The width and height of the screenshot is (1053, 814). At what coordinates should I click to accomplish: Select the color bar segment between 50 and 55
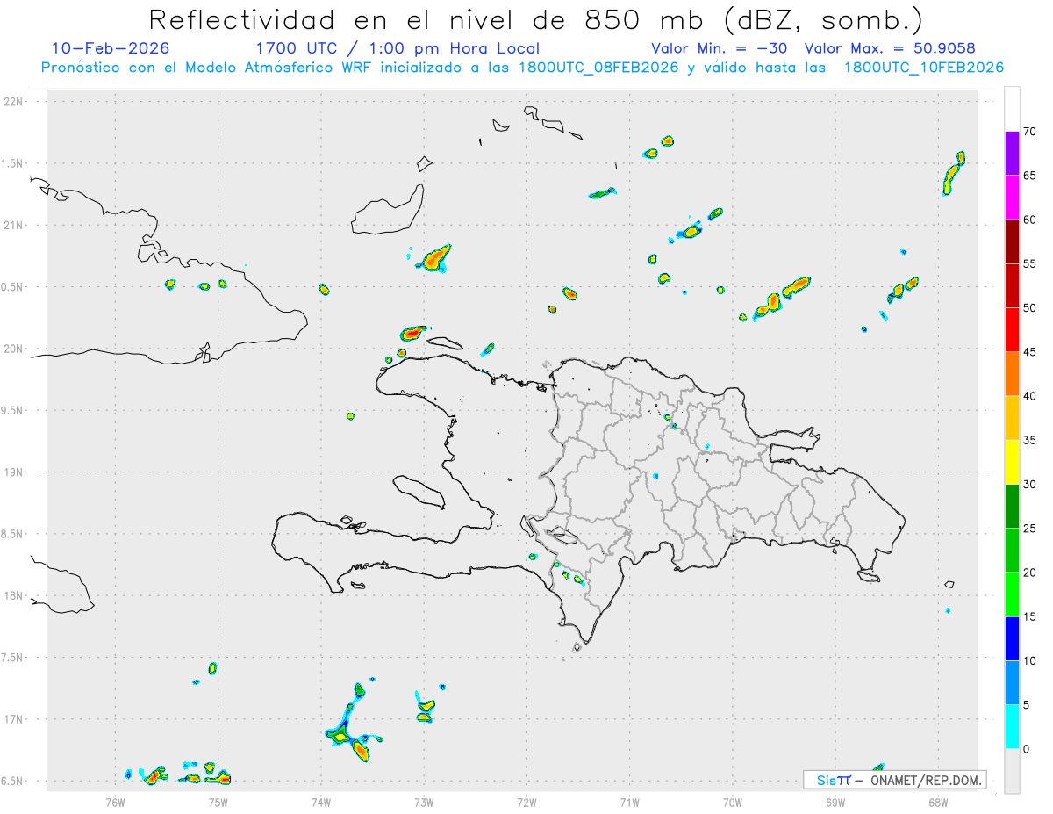click(x=1012, y=285)
